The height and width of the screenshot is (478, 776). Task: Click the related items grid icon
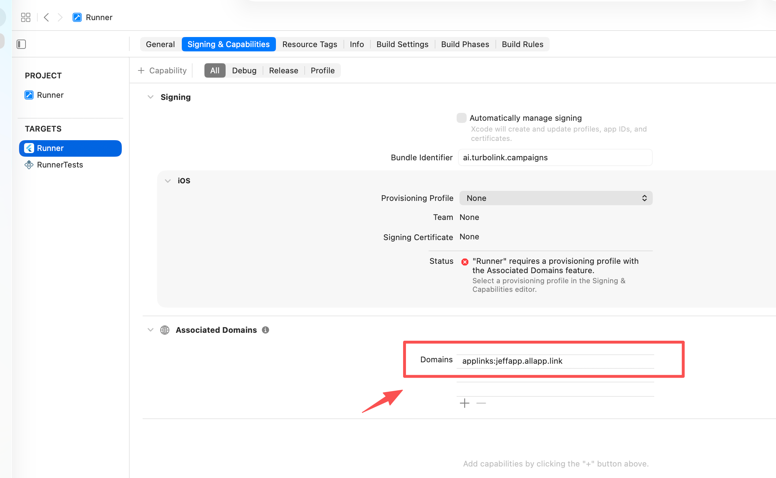26,17
